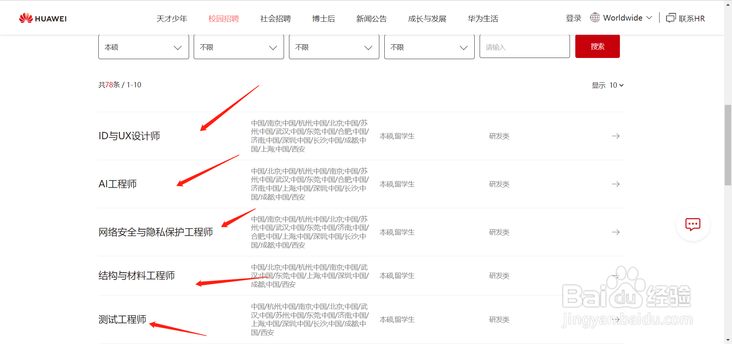
Task: Open the 结构与材料工程师 job posting
Action: click(136, 275)
